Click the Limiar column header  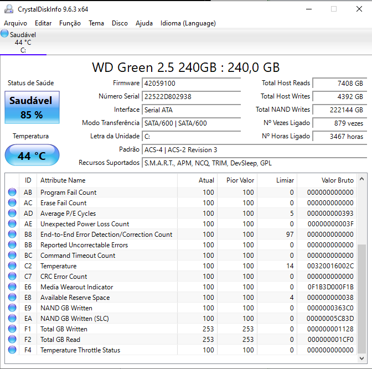click(x=277, y=180)
